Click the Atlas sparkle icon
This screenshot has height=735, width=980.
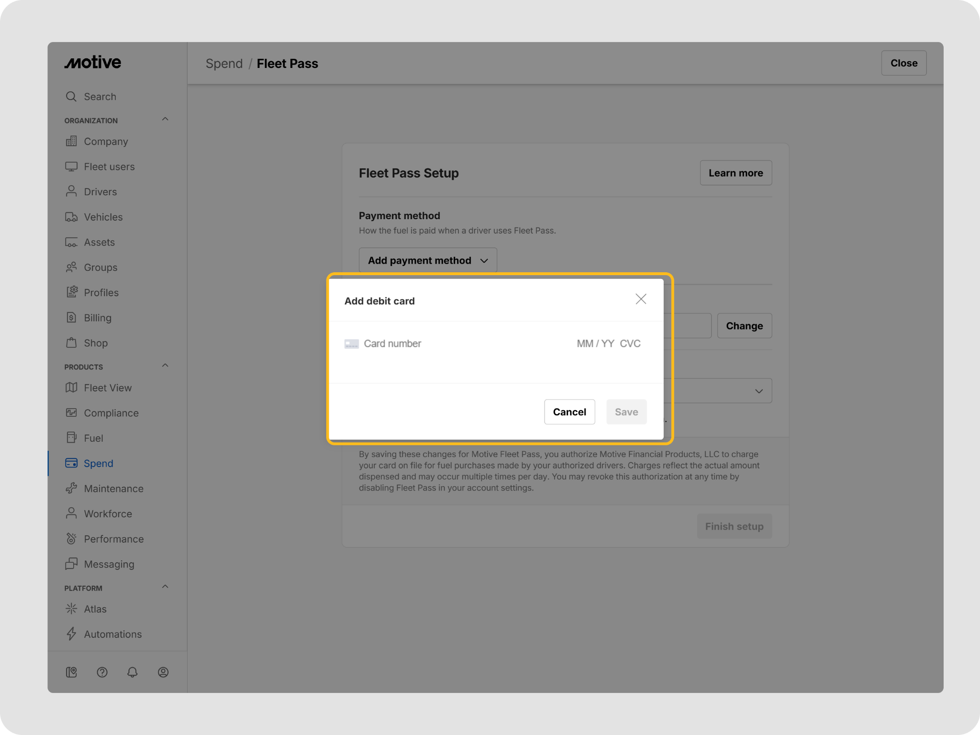[x=71, y=609]
